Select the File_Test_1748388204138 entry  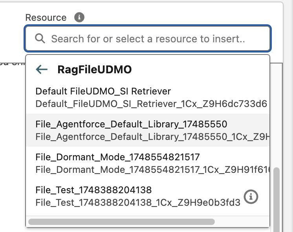93,190
